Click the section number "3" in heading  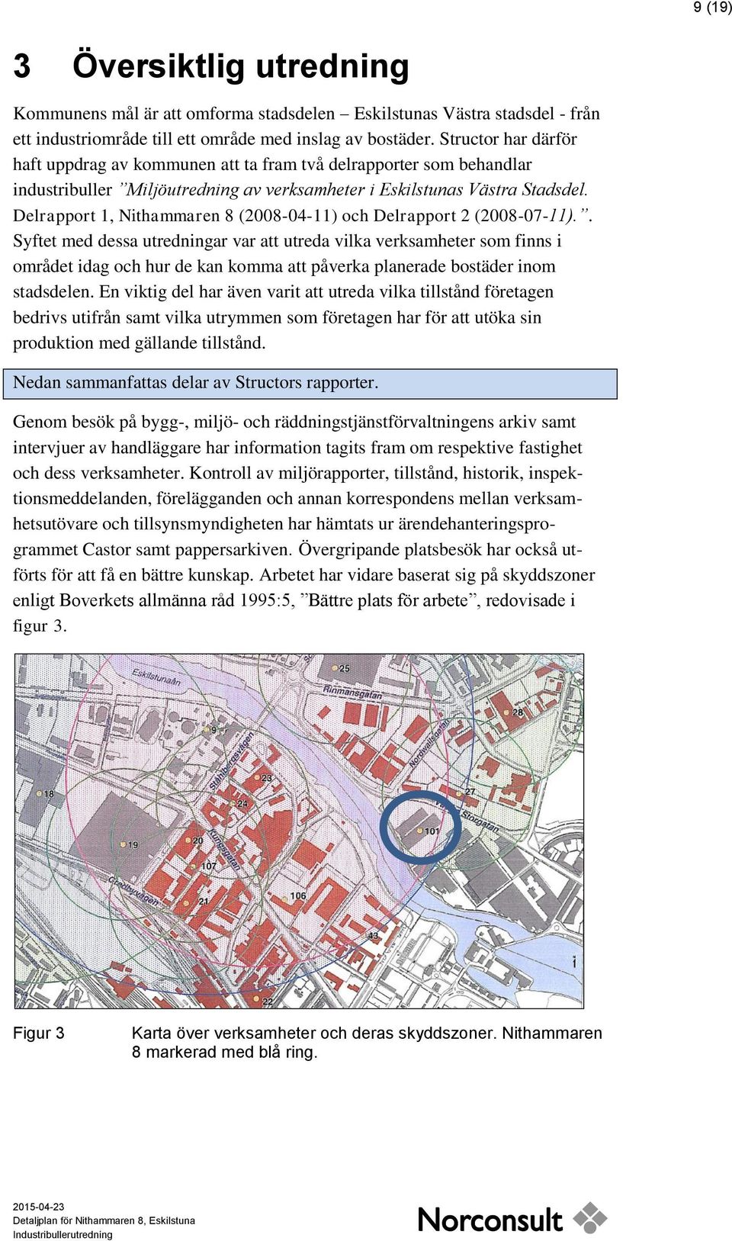pyautogui.click(x=22, y=66)
